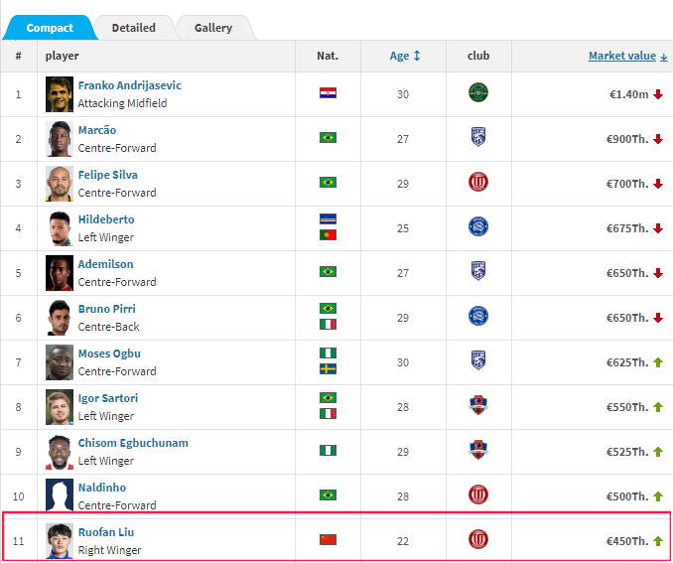The image size is (673, 563).
Task: Click China flag next to Ruofan Liu
Action: pyautogui.click(x=328, y=539)
